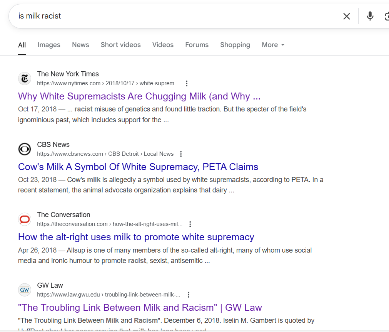Screen dimensions: 389x332
Task: Click the GW Law favicon
Action: (x=25, y=290)
